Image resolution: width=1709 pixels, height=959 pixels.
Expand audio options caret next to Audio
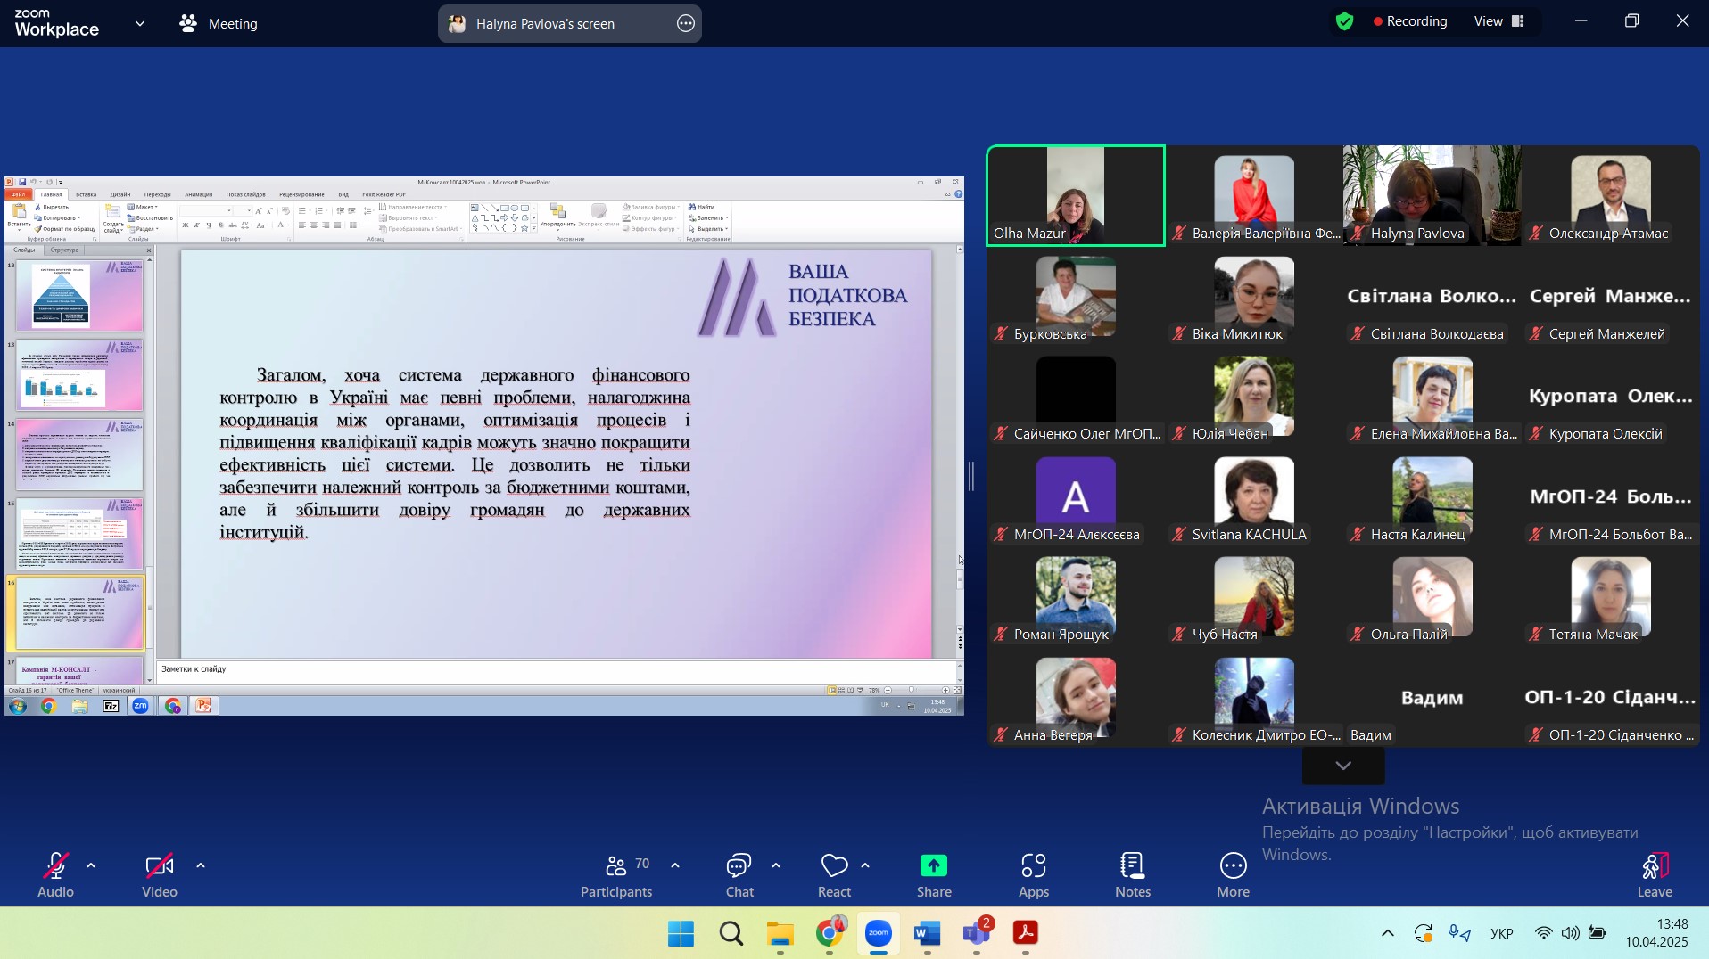click(x=91, y=865)
